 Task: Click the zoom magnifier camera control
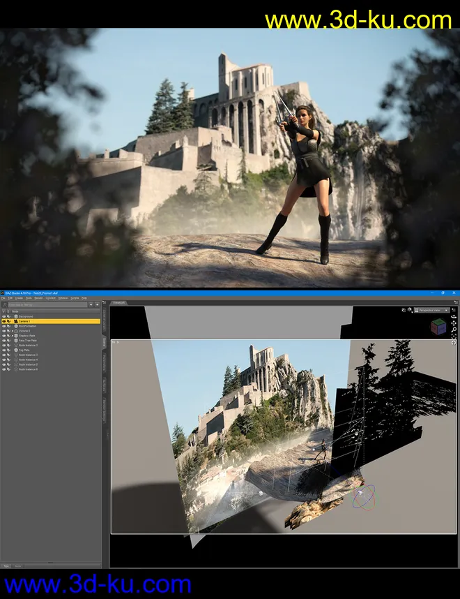click(454, 331)
